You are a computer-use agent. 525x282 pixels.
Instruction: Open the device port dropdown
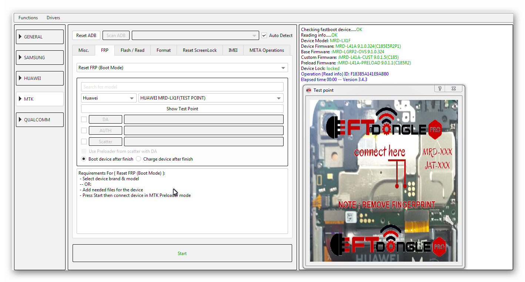(x=195, y=36)
